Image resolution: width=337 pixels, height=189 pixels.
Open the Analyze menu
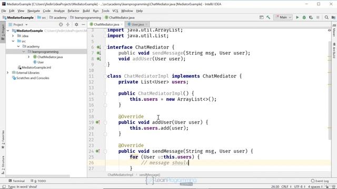[x=59, y=10]
